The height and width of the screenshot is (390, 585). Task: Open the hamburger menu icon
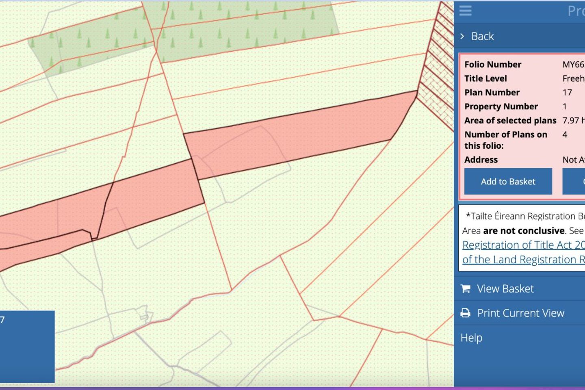(465, 11)
